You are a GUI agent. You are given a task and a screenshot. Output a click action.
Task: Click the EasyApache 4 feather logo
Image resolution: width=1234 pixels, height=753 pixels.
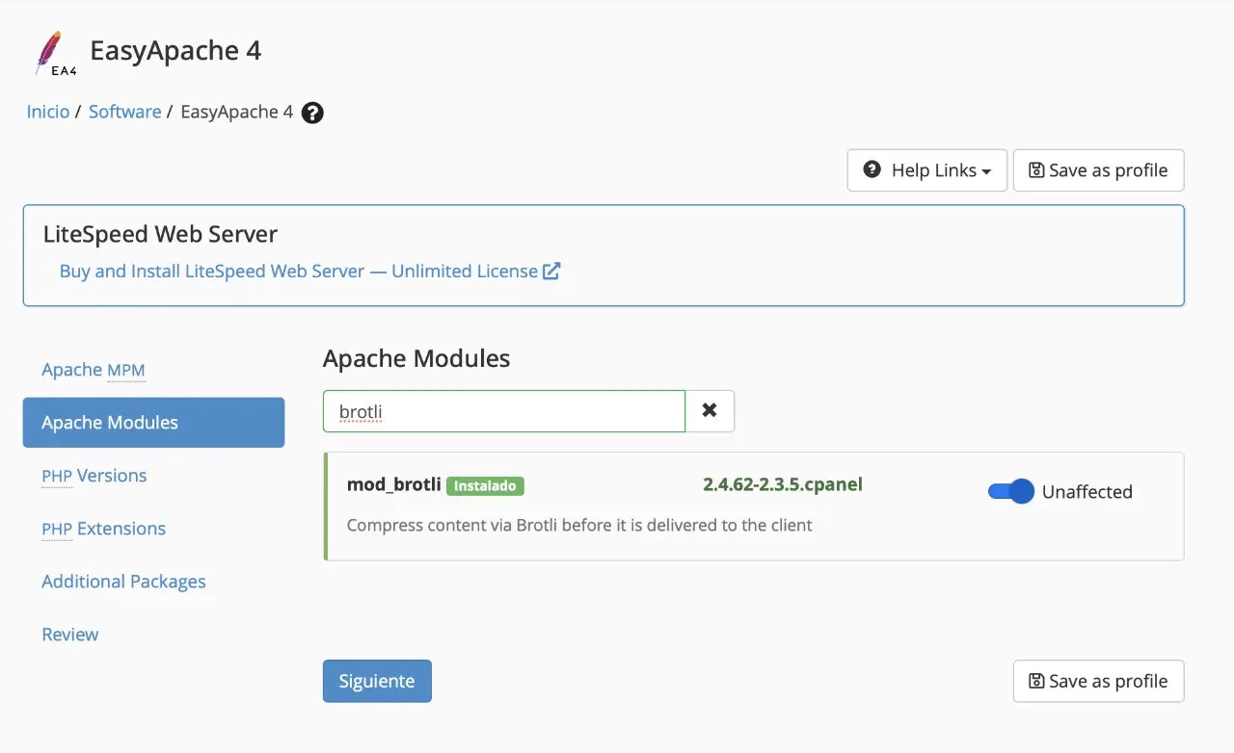(x=54, y=52)
